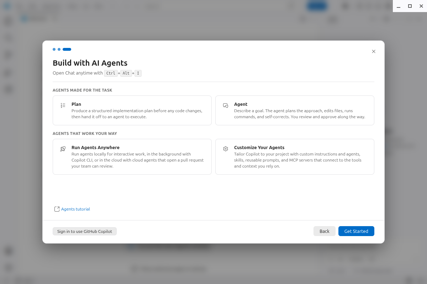Click Agent description starting Describe a goal

[x=300, y=114]
